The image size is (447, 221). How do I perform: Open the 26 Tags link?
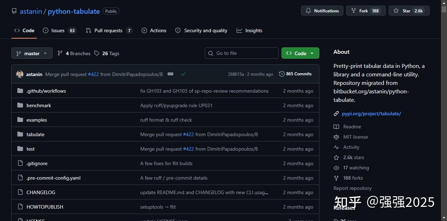pos(106,53)
